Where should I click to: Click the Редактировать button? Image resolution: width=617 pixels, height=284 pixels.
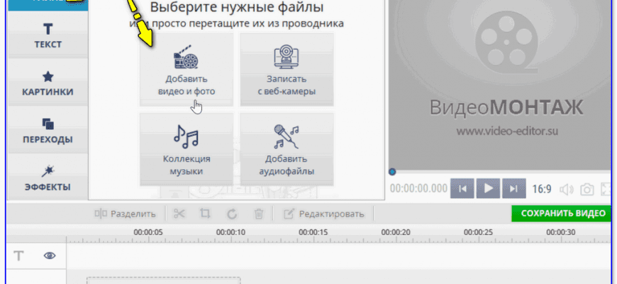[x=324, y=214]
